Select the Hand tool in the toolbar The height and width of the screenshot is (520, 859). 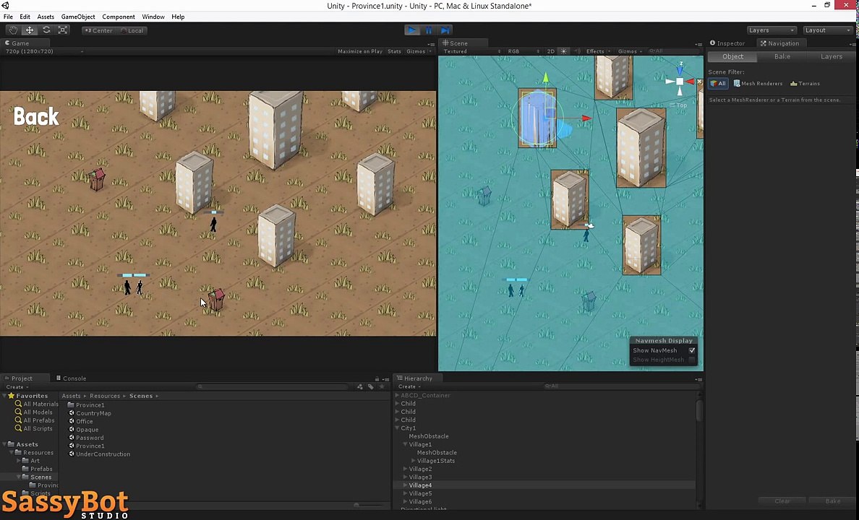click(x=13, y=30)
